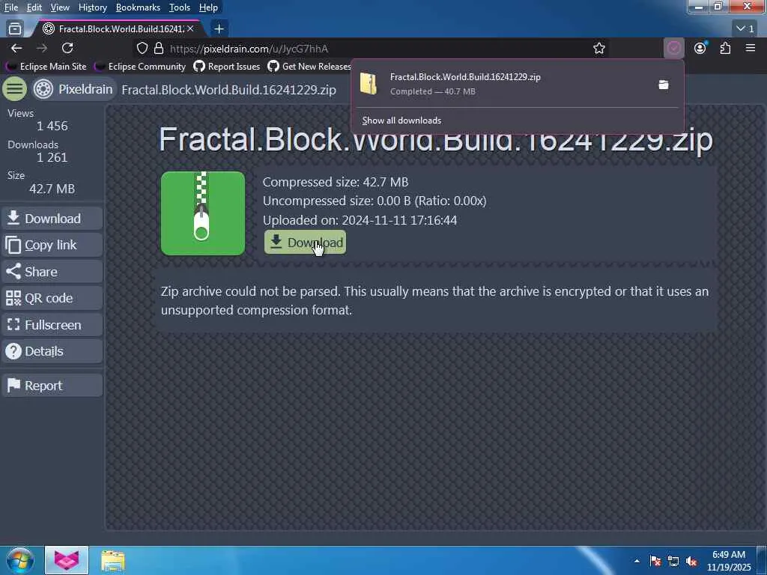Click Show all downloads
Image resolution: width=767 pixels, height=575 pixels.
[x=401, y=121]
